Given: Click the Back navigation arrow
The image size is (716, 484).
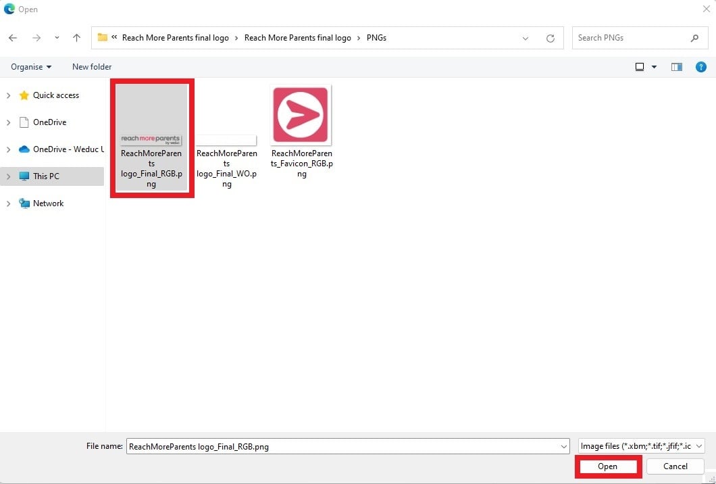Looking at the screenshot, I should tap(13, 38).
